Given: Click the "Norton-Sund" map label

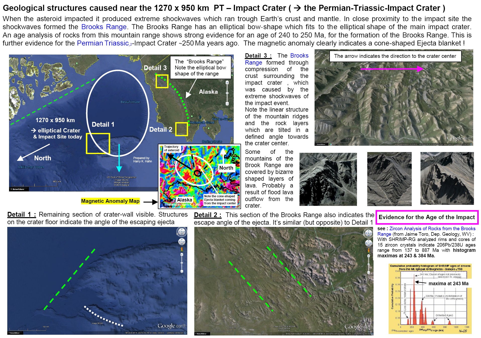Looking at the screenshot, I should coord(222,119).
